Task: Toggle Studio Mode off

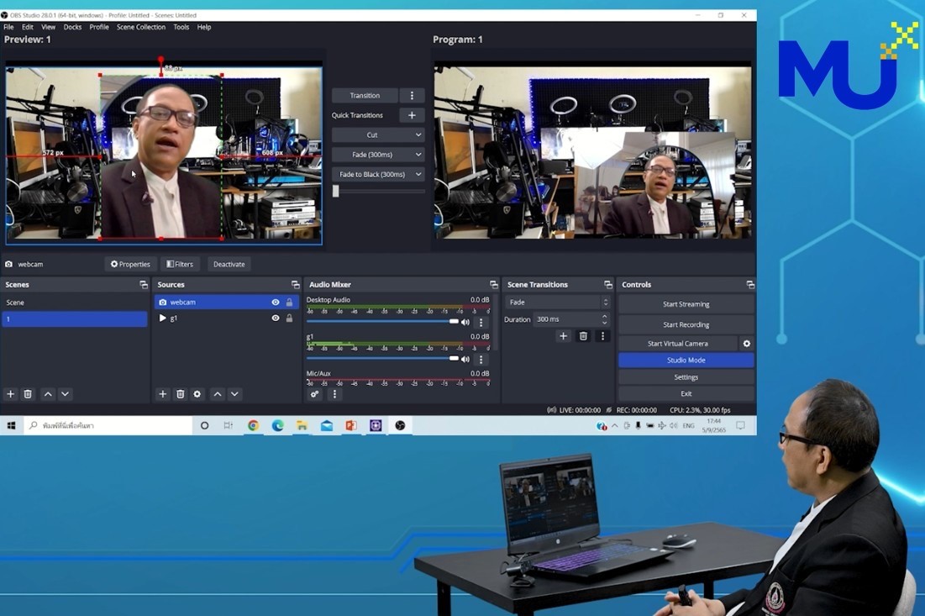Action: (686, 360)
